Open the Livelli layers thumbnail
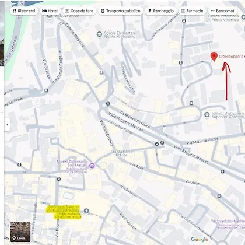 pyautogui.click(x=20, y=232)
